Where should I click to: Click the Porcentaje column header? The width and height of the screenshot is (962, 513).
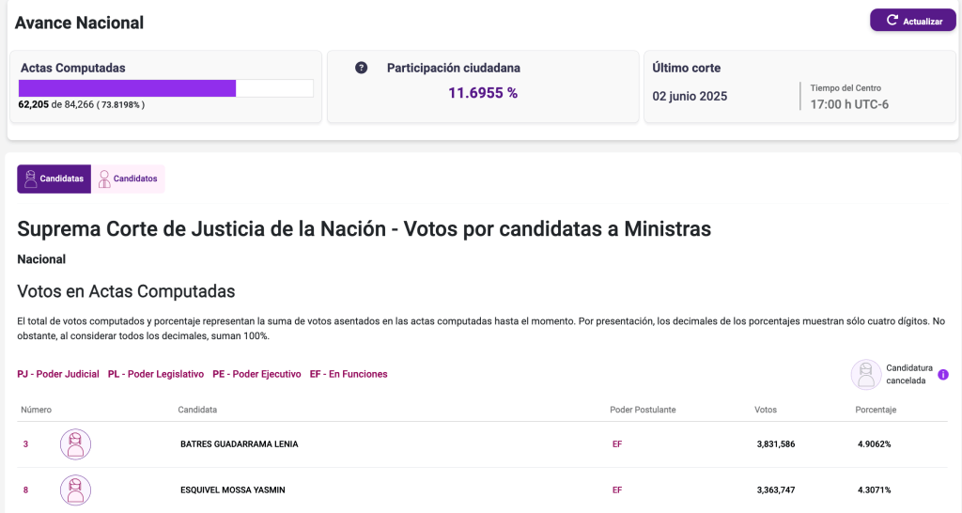coord(876,410)
